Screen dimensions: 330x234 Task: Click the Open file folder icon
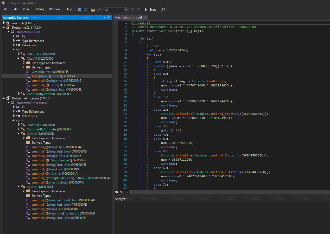point(93,10)
